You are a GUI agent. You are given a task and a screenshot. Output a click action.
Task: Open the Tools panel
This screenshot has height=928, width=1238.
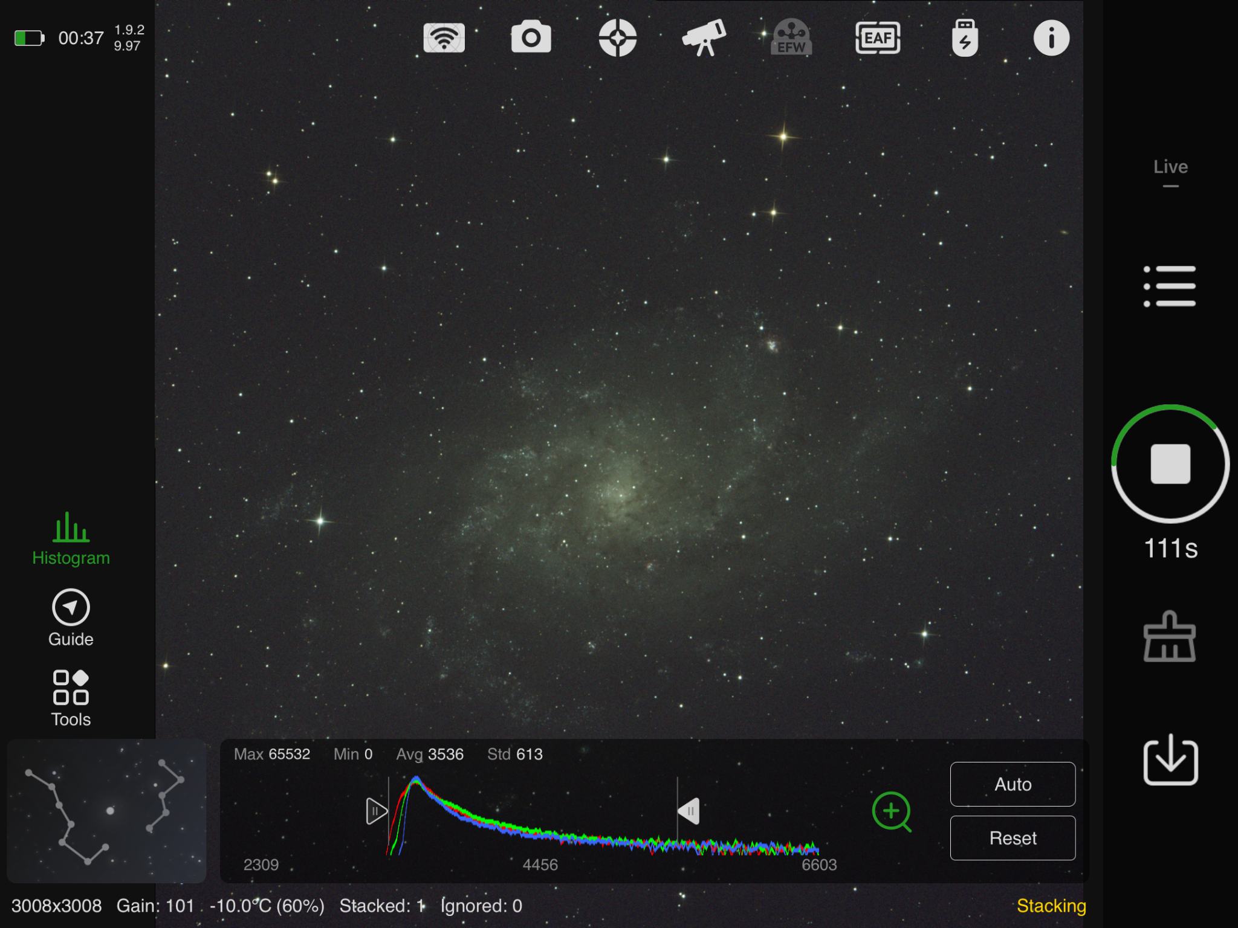(71, 698)
